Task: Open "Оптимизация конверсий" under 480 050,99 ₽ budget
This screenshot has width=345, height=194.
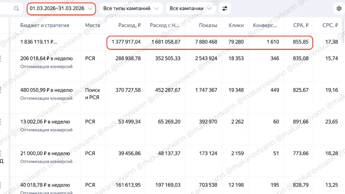Action: tap(46, 98)
